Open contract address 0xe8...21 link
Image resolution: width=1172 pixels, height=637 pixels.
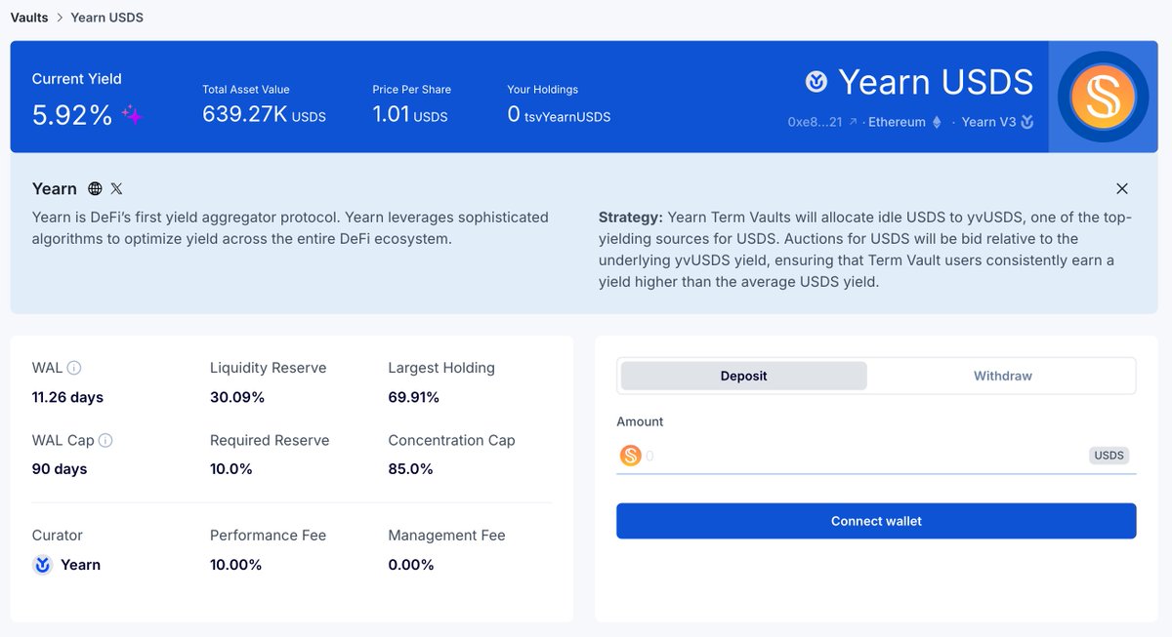(x=816, y=123)
